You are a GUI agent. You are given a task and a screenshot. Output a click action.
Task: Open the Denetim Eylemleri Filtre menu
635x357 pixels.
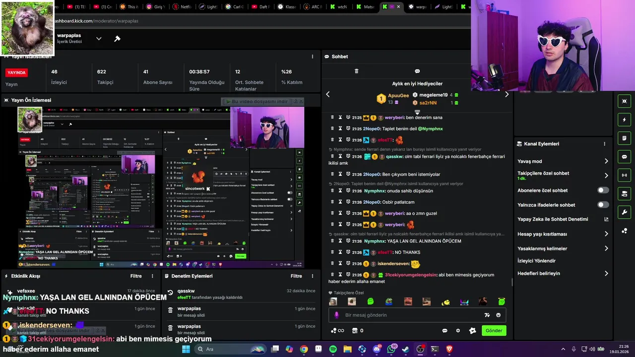tap(296, 276)
